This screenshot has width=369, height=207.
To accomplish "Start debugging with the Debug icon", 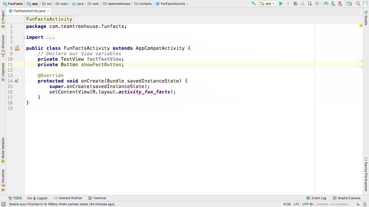I will [295, 3].
